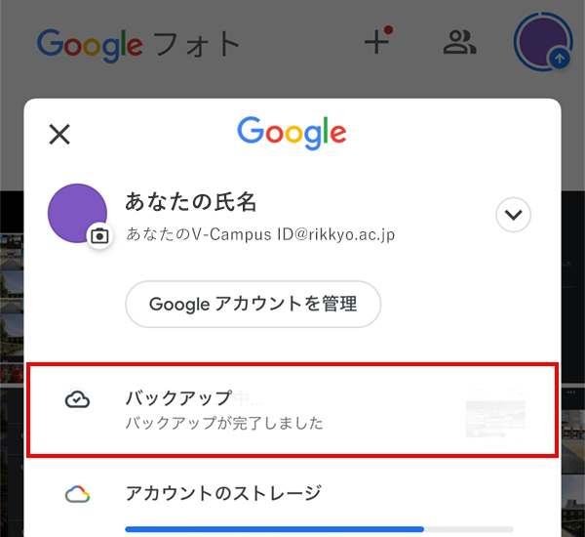Tap the profile avatar with upload badge
Screen dimensions: 585x537
pyautogui.click(x=543, y=42)
